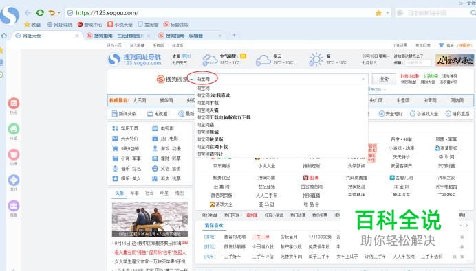Viewport: 476px width, 271px height.
Task: Click the green refresh icon
Action: pos(40,13)
